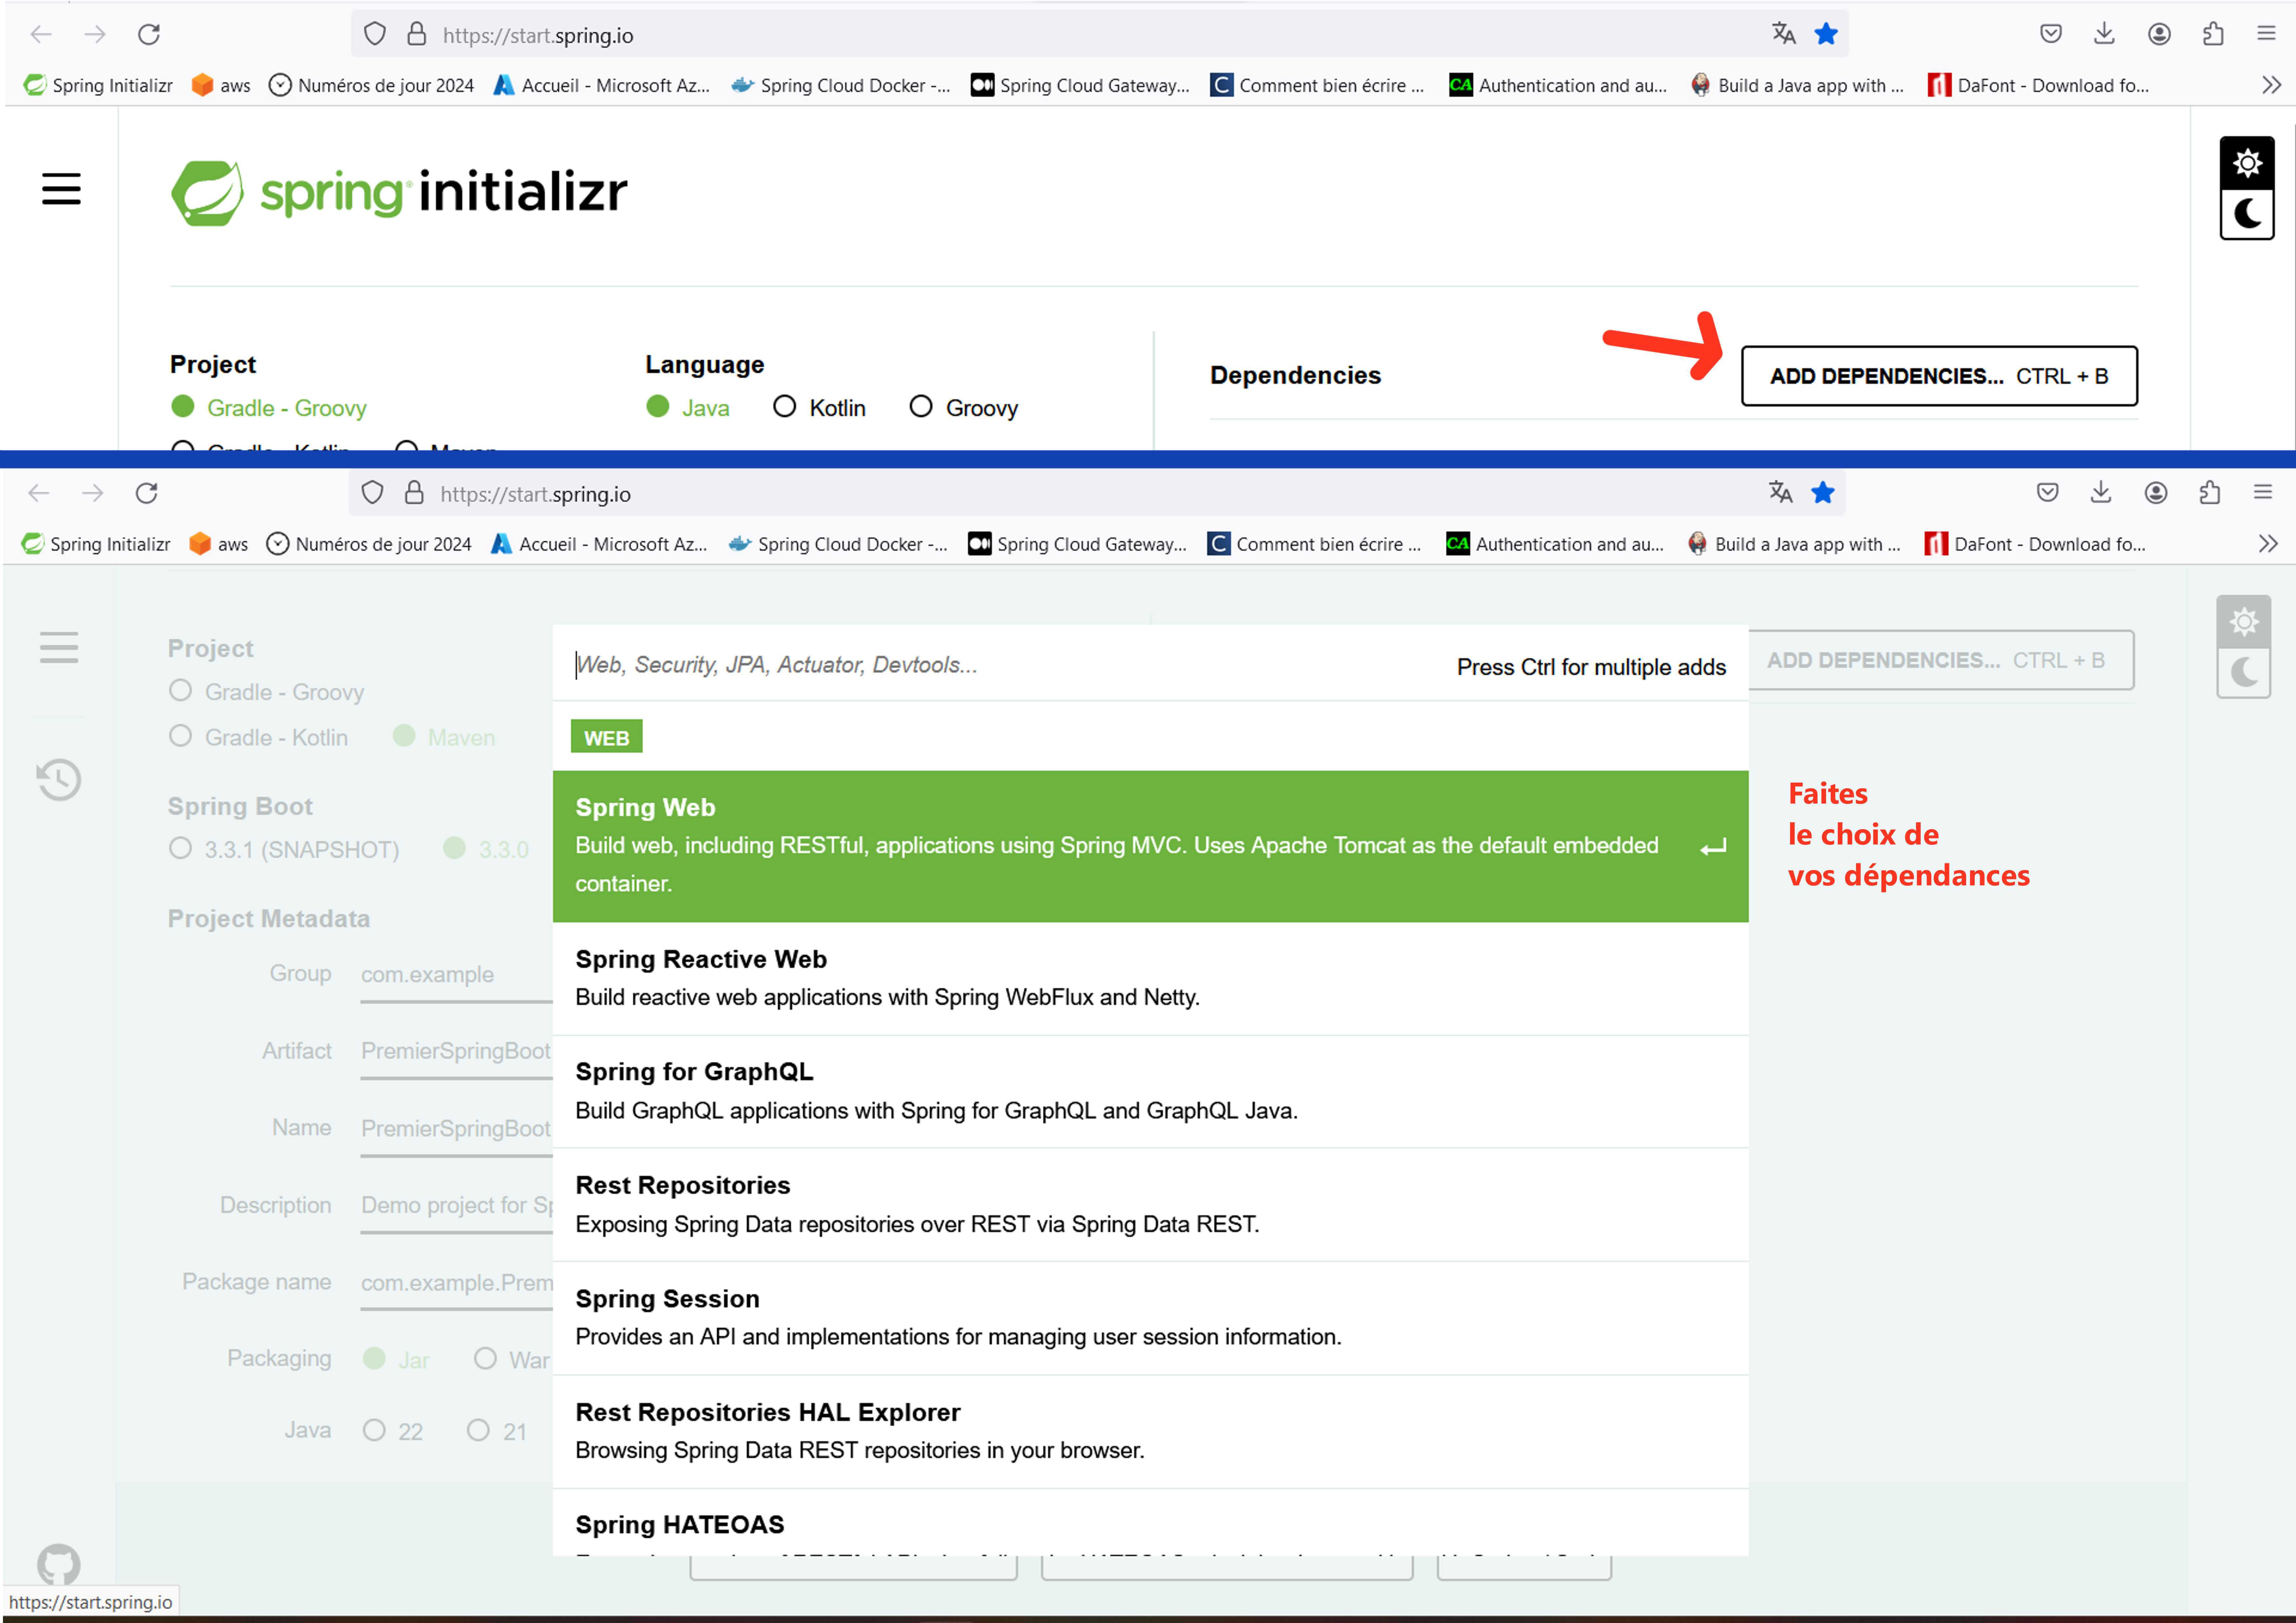The image size is (2296, 1623).
Task: Select Java 22 version radio
Action: click(393, 1431)
